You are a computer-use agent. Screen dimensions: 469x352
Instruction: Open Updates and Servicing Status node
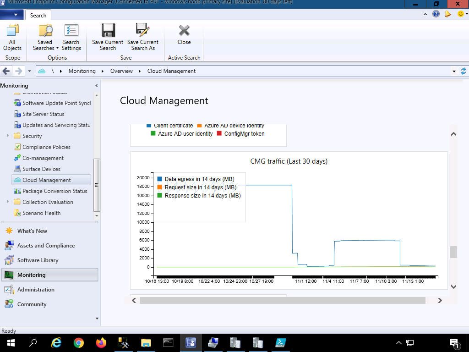pyautogui.click(x=52, y=125)
